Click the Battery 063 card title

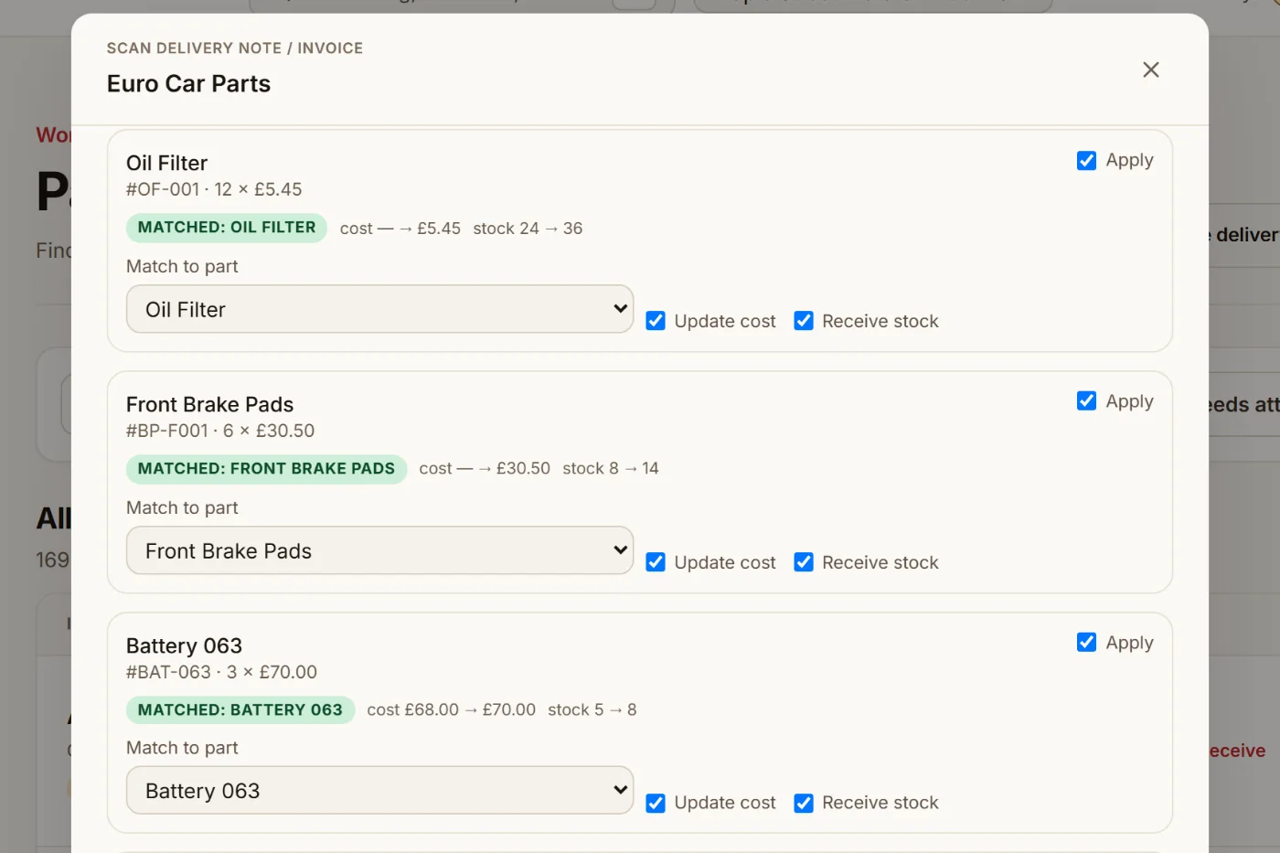click(184, 646)
